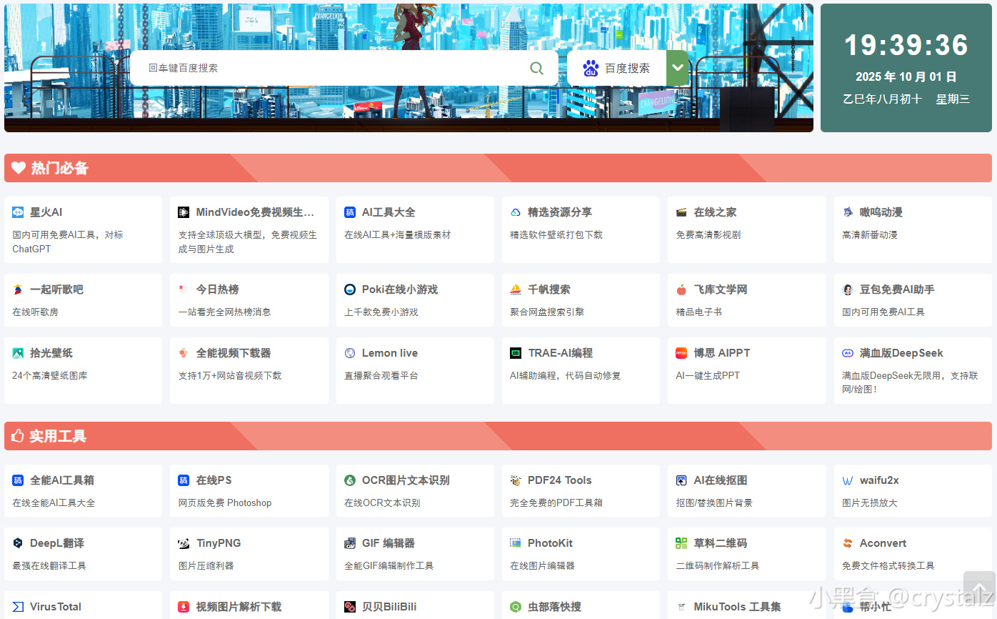The image size is (997, 619).
Task: Click the OCR图片文本识别 icon
Action: pyautogui.click(x=350, y=480)
